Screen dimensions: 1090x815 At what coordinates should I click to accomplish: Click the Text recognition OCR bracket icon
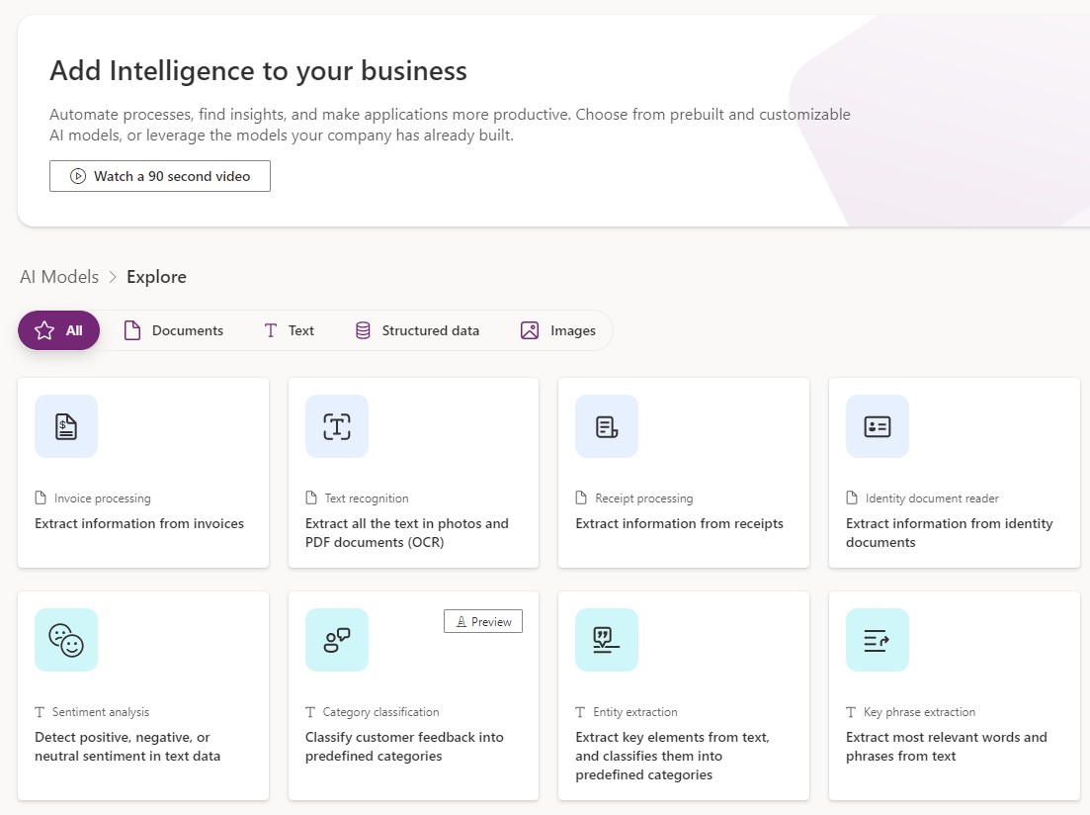[x=336, y=426]
